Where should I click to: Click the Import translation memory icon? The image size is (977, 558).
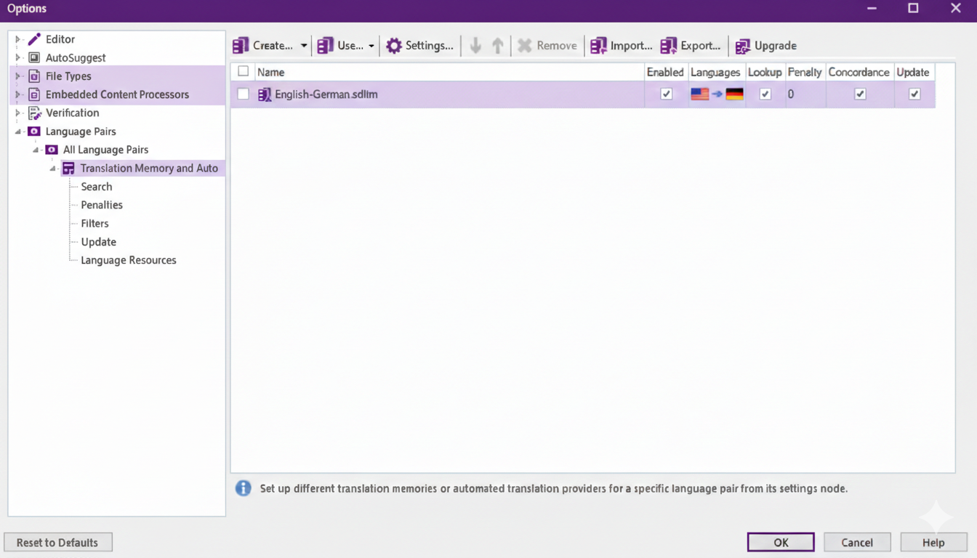click(598, 46)
